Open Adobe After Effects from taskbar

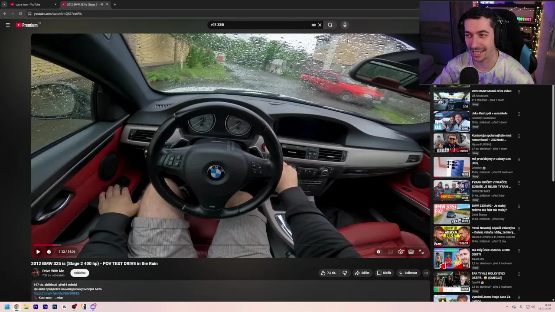[x=45, y=307]
